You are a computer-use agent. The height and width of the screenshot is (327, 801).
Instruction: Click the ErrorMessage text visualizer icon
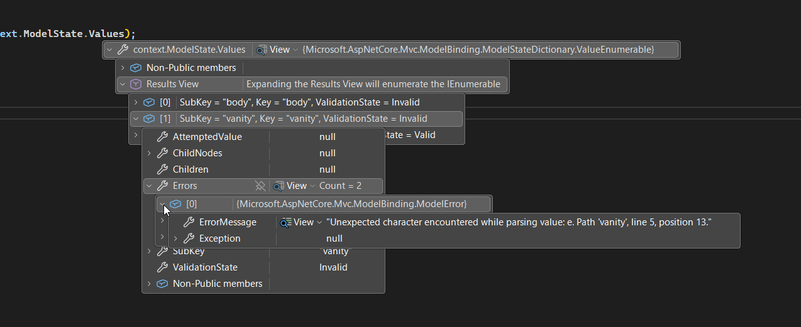point(286,222)
